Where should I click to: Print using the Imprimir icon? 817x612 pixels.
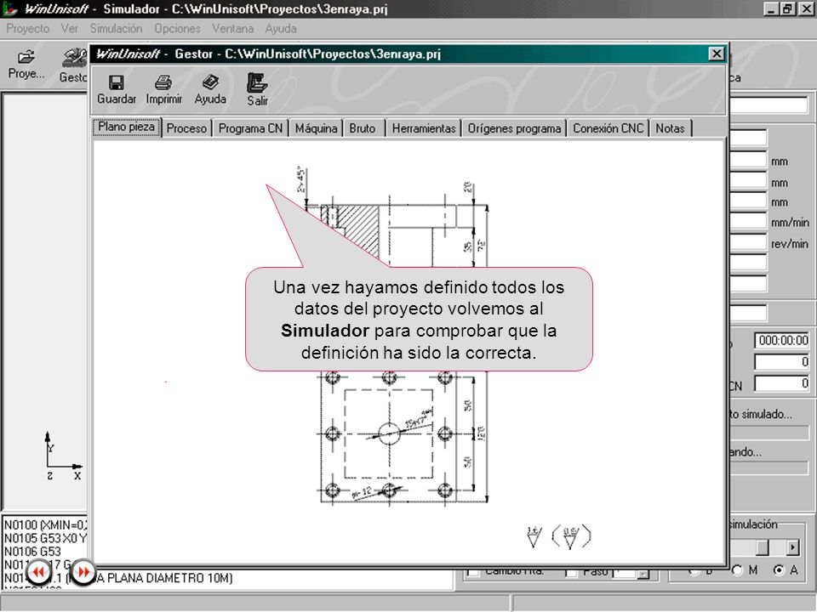coord(163,89)
